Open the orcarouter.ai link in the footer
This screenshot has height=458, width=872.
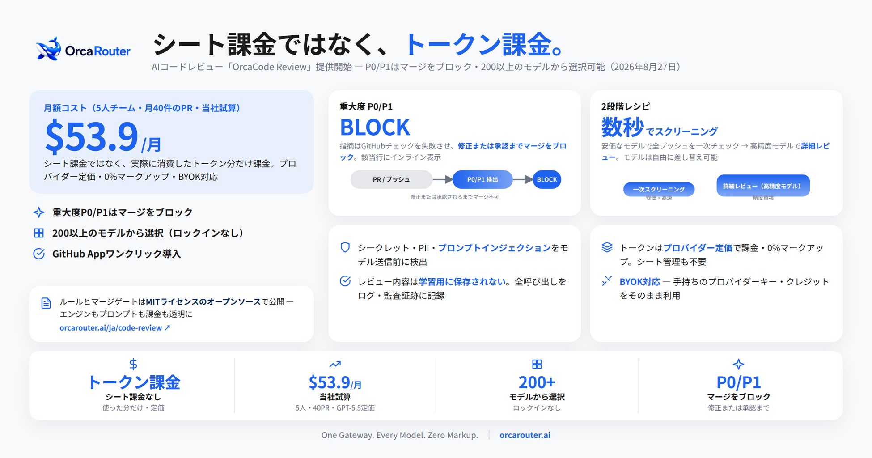tap(525, 435)
